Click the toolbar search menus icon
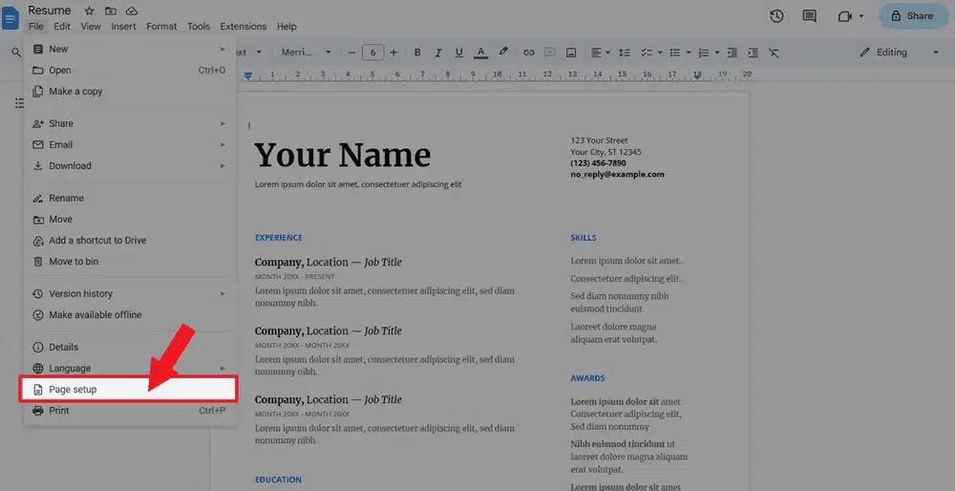Image resolution: width=955 pixels, height=491 pixels. tap(16, 53)
